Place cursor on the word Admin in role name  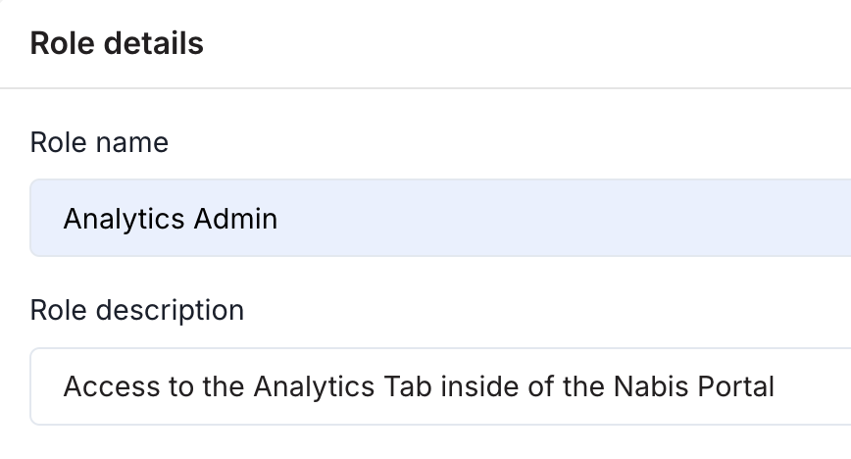coord(235,219)
